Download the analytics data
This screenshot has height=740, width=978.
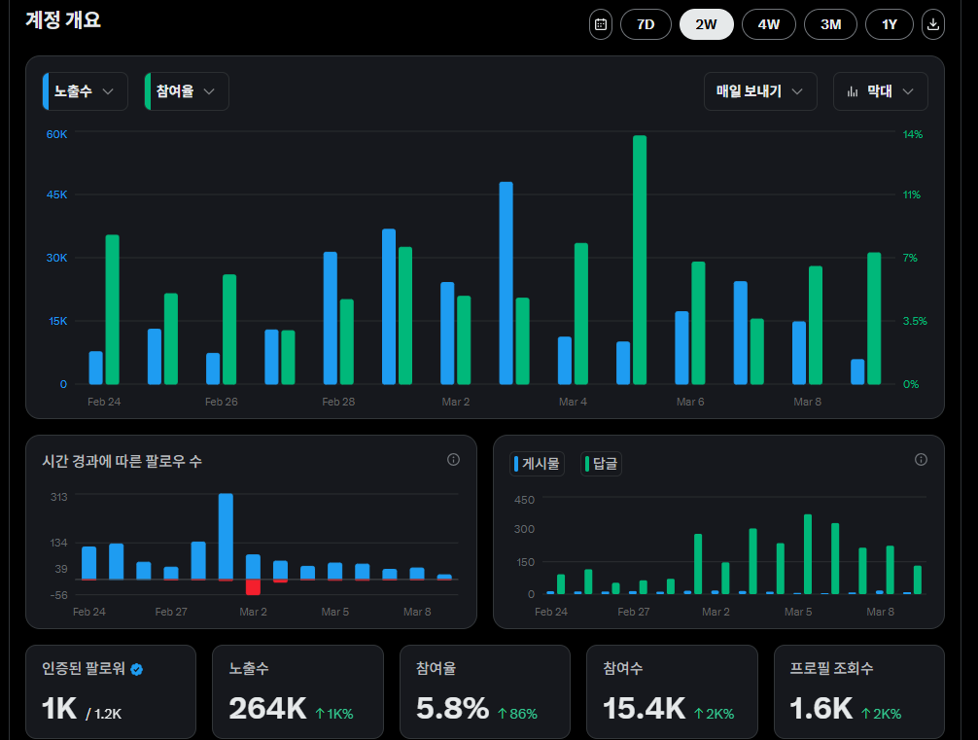click(x=932, y=24)
